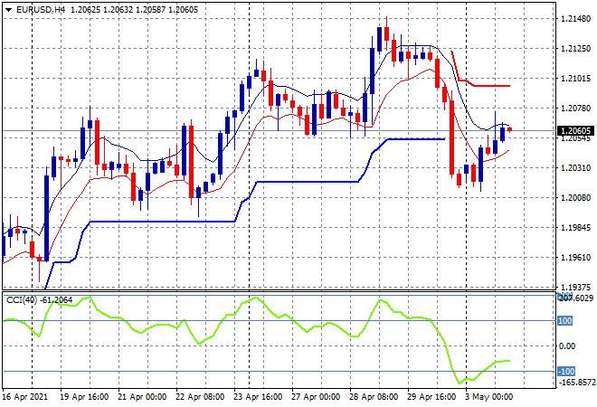The width and height of the screenshot is (597, 407).
Task: Click the triangle arrow beside EURUSD,H4 title
Action: [x=8, y=10]
